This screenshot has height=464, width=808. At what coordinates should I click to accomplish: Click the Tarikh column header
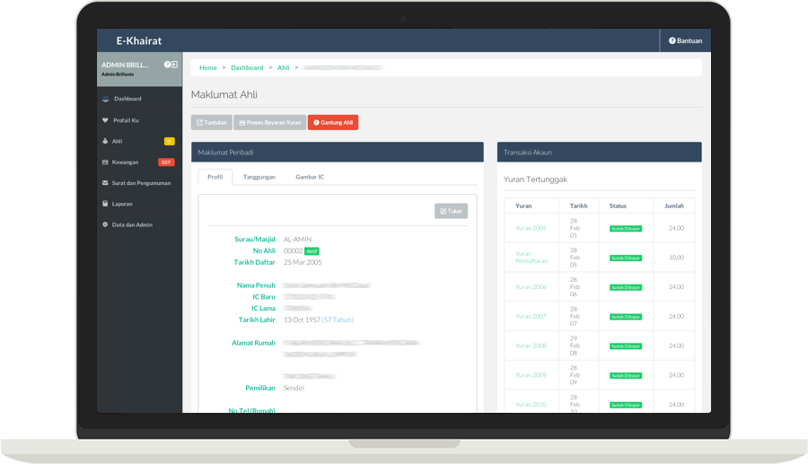(x=579, y=206)
